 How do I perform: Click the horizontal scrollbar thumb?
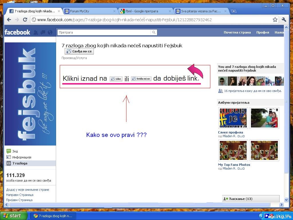[140, 205]
